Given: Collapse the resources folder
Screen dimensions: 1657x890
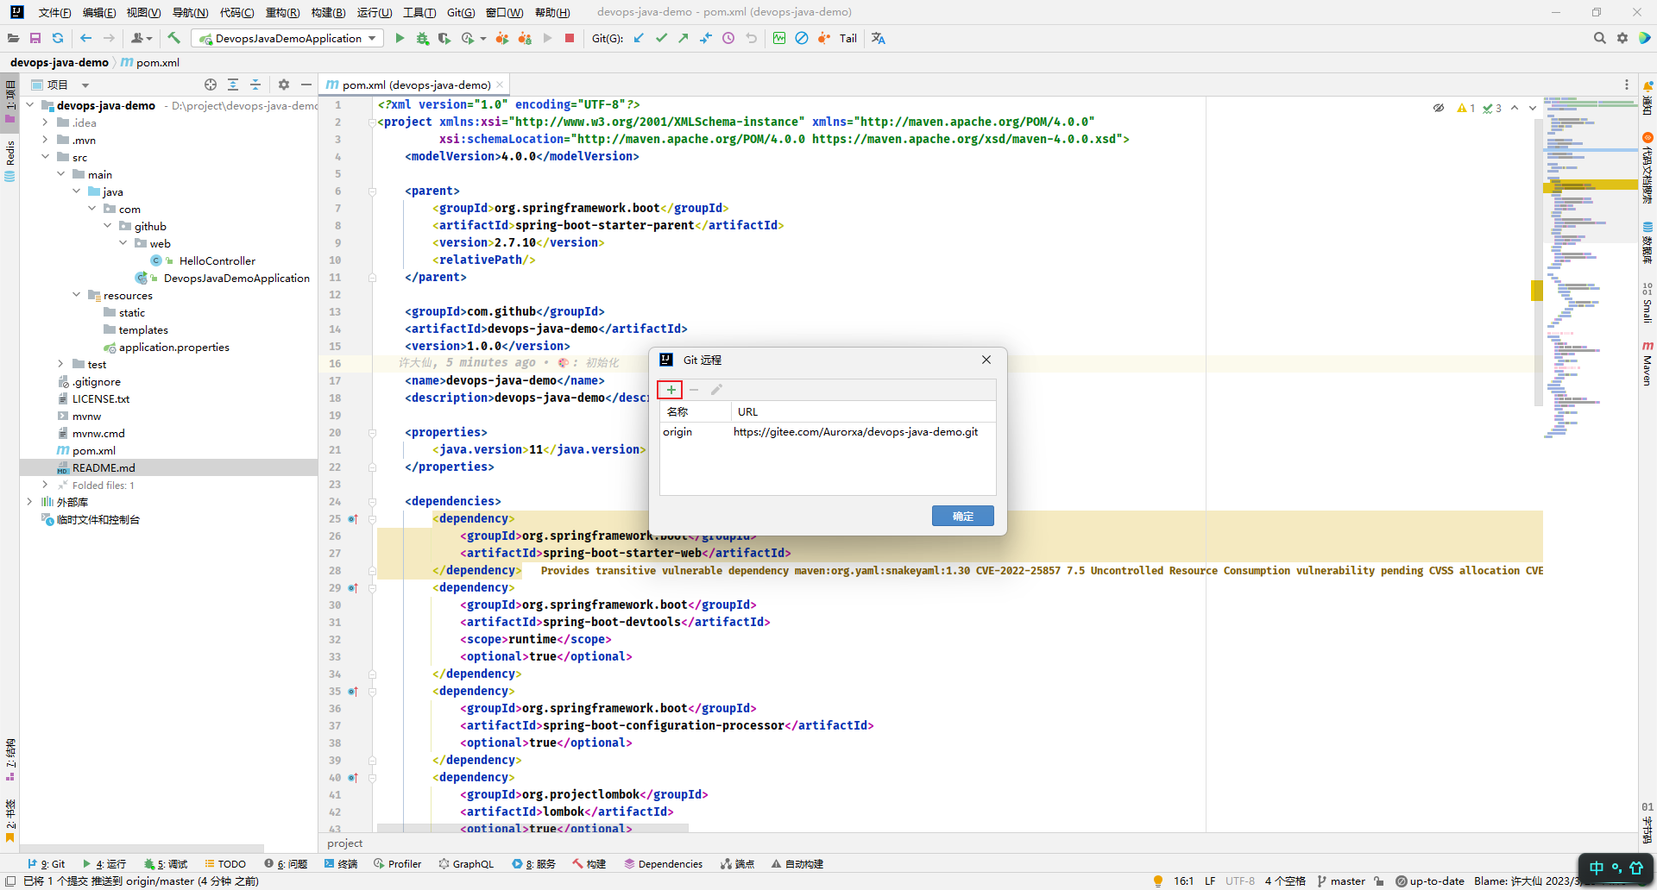Looking at the screenshot, I should coord(76,295).
